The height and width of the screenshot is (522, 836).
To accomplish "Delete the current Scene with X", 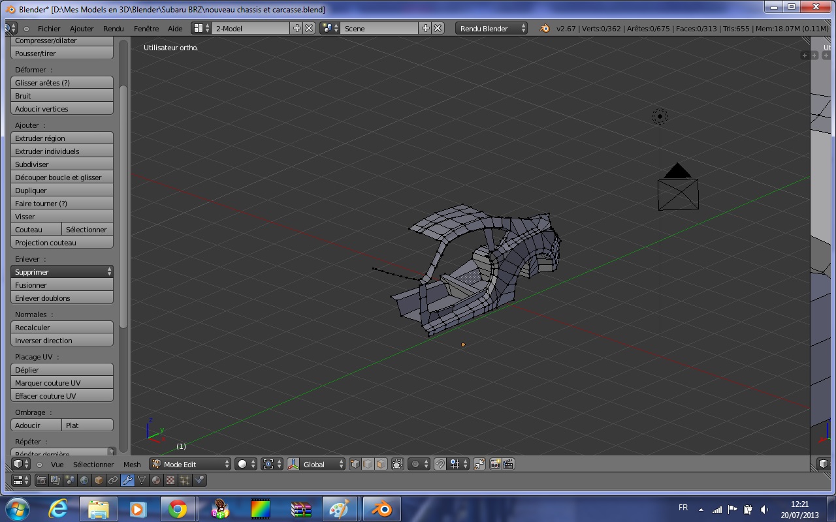I will pyautogui.click(x=438, y=28).
